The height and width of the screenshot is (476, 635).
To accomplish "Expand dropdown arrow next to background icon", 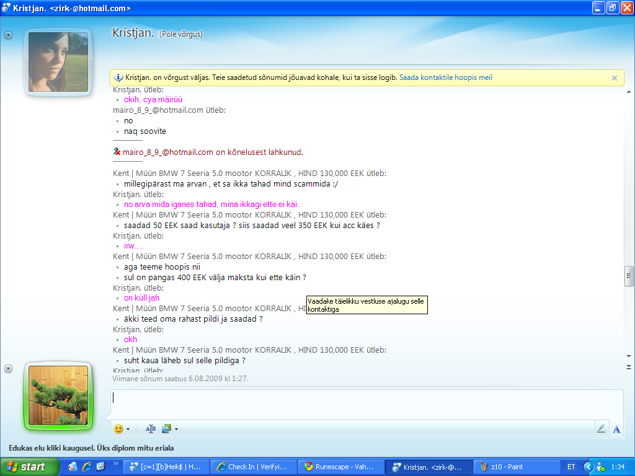I will [x=176, y=429].
